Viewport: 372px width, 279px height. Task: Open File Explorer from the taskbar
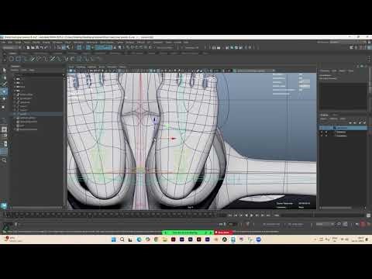[x=164, y=239]
